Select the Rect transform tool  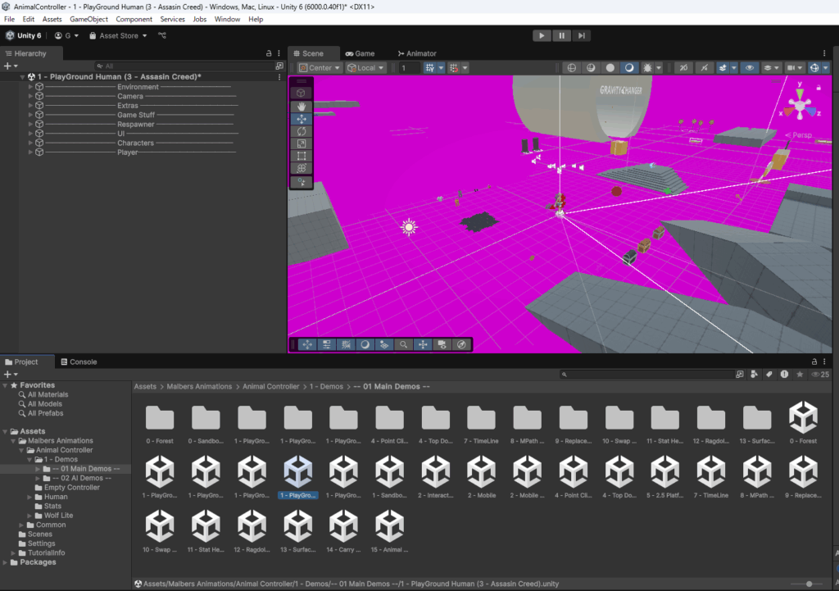[302, 156]
